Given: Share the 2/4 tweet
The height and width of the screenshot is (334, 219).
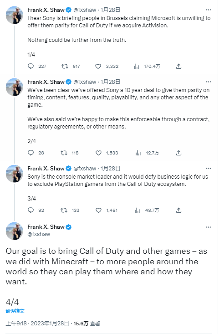Looking at the screenshot, I should [179, 153].
